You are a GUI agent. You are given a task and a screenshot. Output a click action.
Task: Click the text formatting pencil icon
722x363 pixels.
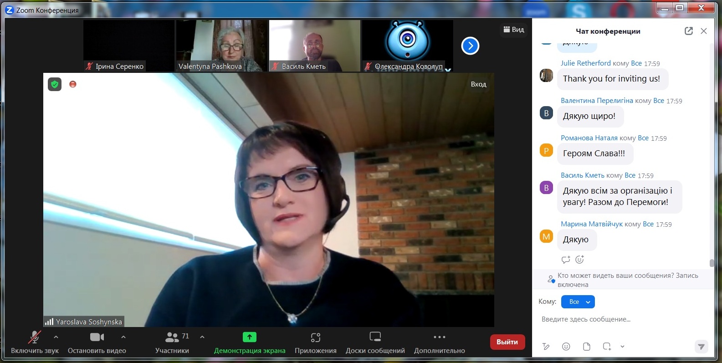click(546, 347)
